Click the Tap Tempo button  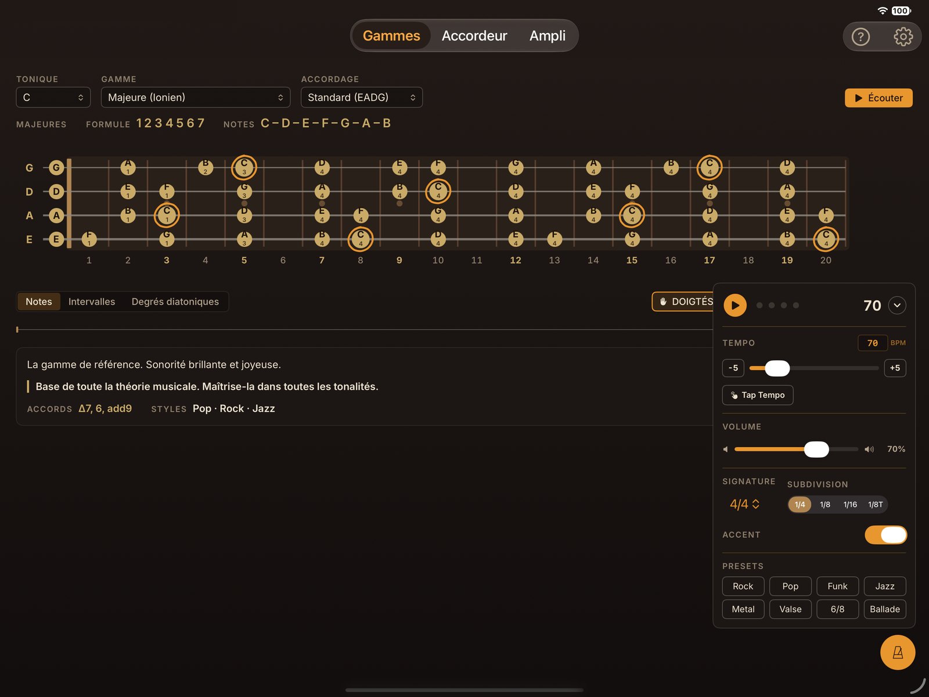tap(758, 395)
